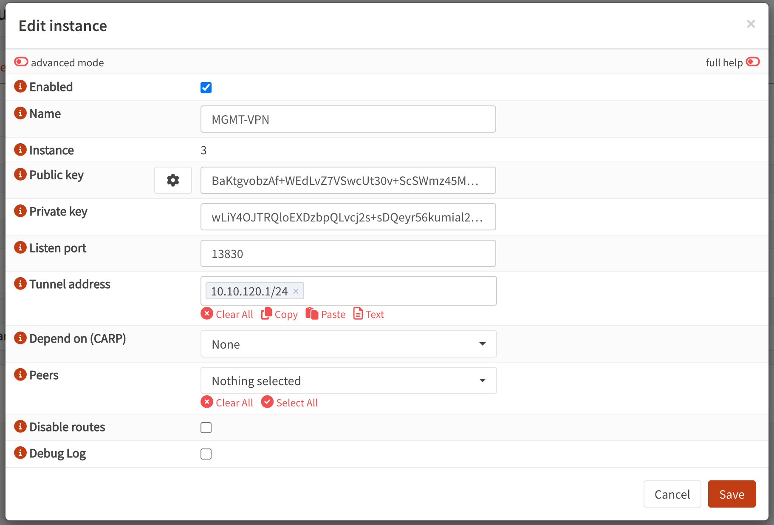
Task: Paste into the tunnel address field
Action: click(x=325, y=314)
